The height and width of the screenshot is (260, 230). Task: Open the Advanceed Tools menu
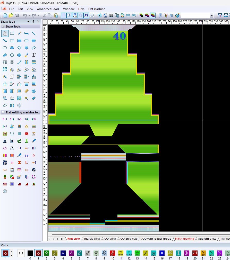point(48,9)
